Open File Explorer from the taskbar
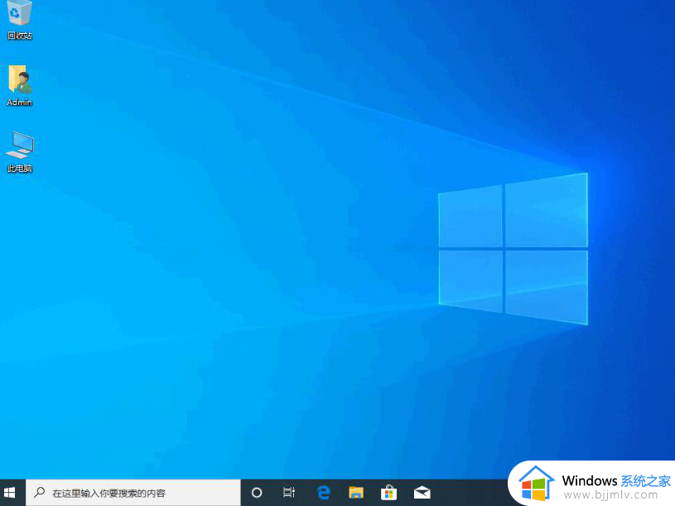The width and height of the screenshot is (675, 506). [356, 493]
